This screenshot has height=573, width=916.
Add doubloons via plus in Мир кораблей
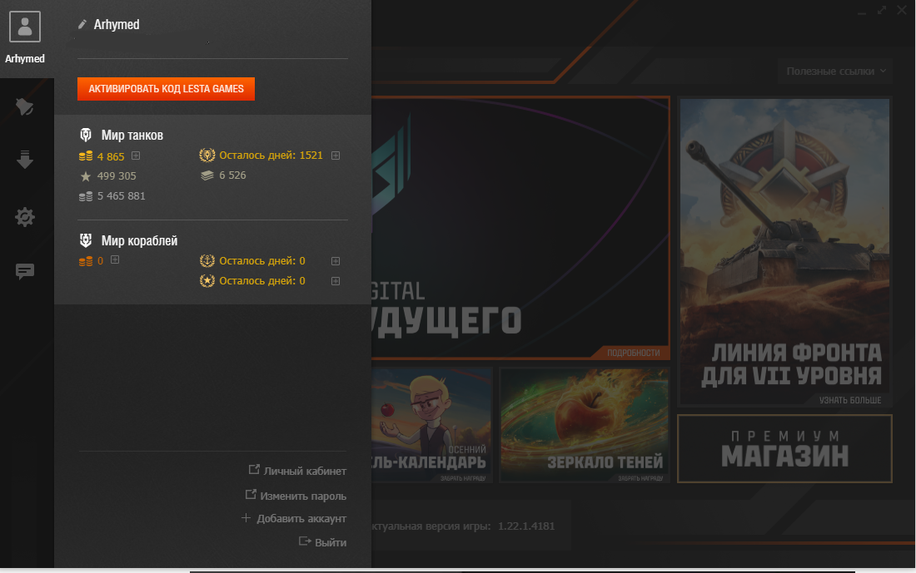click(115, 259)
